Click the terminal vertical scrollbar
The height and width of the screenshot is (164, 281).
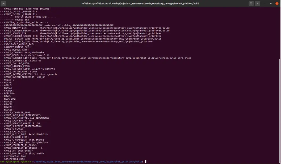tap(280, 111)
